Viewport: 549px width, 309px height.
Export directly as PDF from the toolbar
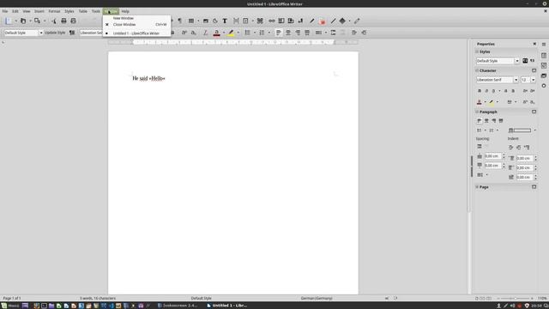54,21
